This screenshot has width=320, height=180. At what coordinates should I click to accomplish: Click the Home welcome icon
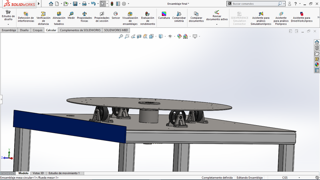point(51,4)
